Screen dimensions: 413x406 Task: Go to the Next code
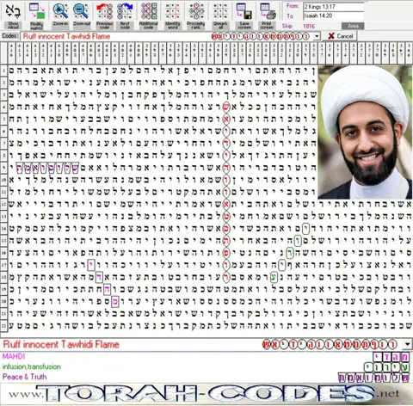(x=125, y=11)
